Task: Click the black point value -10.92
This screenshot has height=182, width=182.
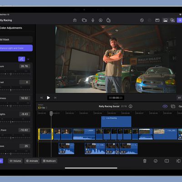Action: (24, 130)
